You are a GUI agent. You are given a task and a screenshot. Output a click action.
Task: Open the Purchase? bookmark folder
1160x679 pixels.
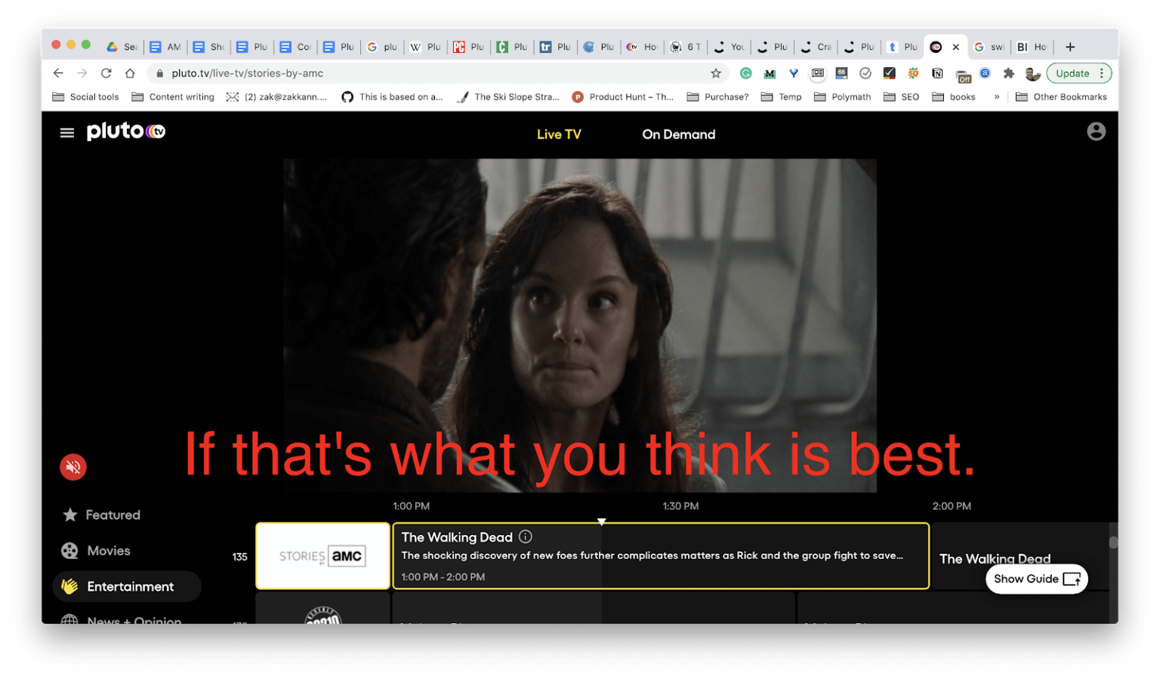[717, 97]
